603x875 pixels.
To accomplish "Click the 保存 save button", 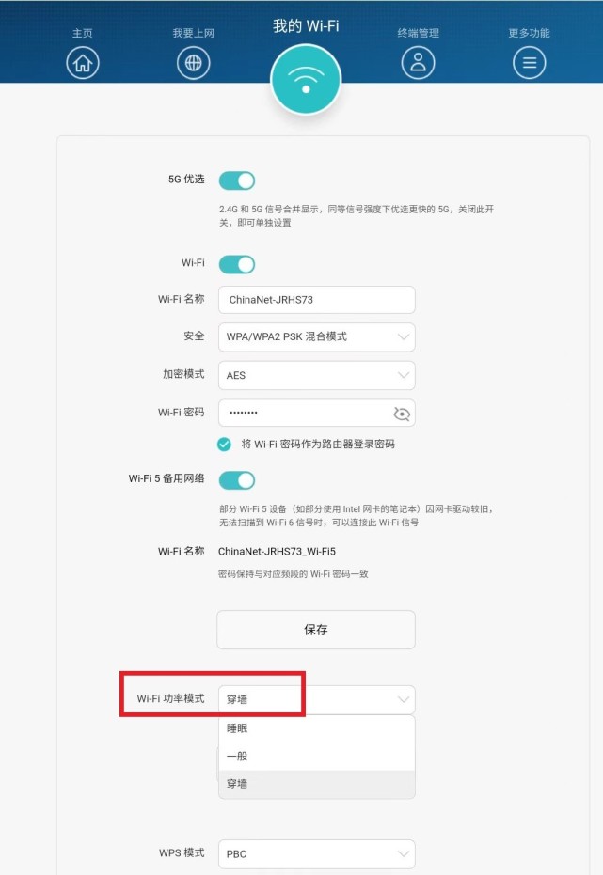I will [316, 630].
